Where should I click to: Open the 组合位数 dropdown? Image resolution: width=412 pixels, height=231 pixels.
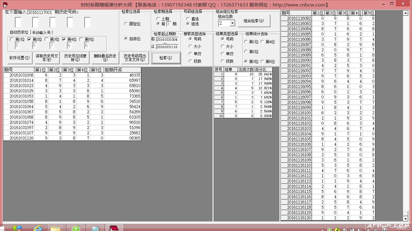(232, 23)
